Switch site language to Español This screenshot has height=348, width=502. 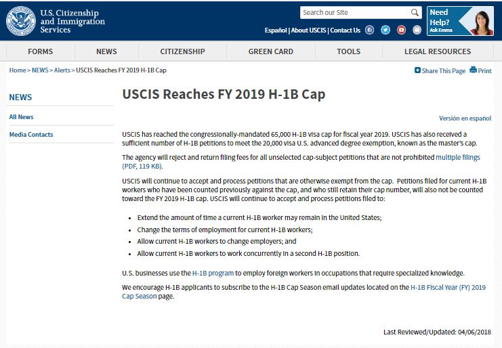click(276, 30)
